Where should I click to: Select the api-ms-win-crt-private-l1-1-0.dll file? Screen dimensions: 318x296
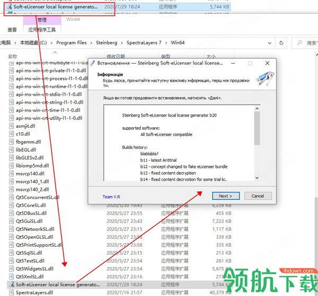pyautogui.click(x=51, y=70)
